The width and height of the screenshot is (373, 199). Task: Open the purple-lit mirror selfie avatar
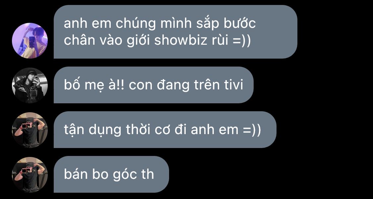(30, 41)
